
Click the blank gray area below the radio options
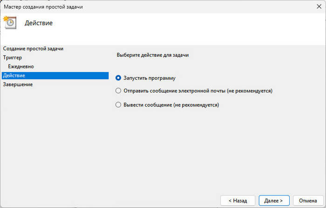click(214, 149)
